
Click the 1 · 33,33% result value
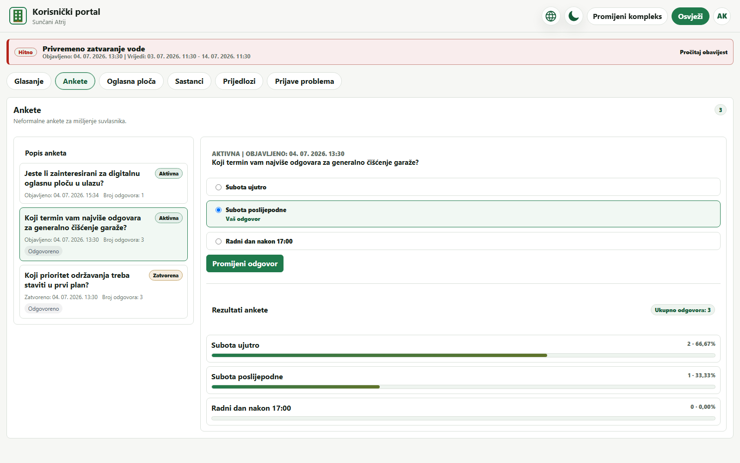701,375
